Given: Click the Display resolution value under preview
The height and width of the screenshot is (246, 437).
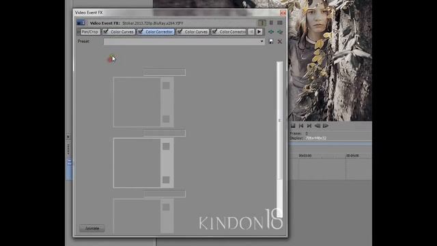Looking at the screenshot, I should click(x=315, y=138).
